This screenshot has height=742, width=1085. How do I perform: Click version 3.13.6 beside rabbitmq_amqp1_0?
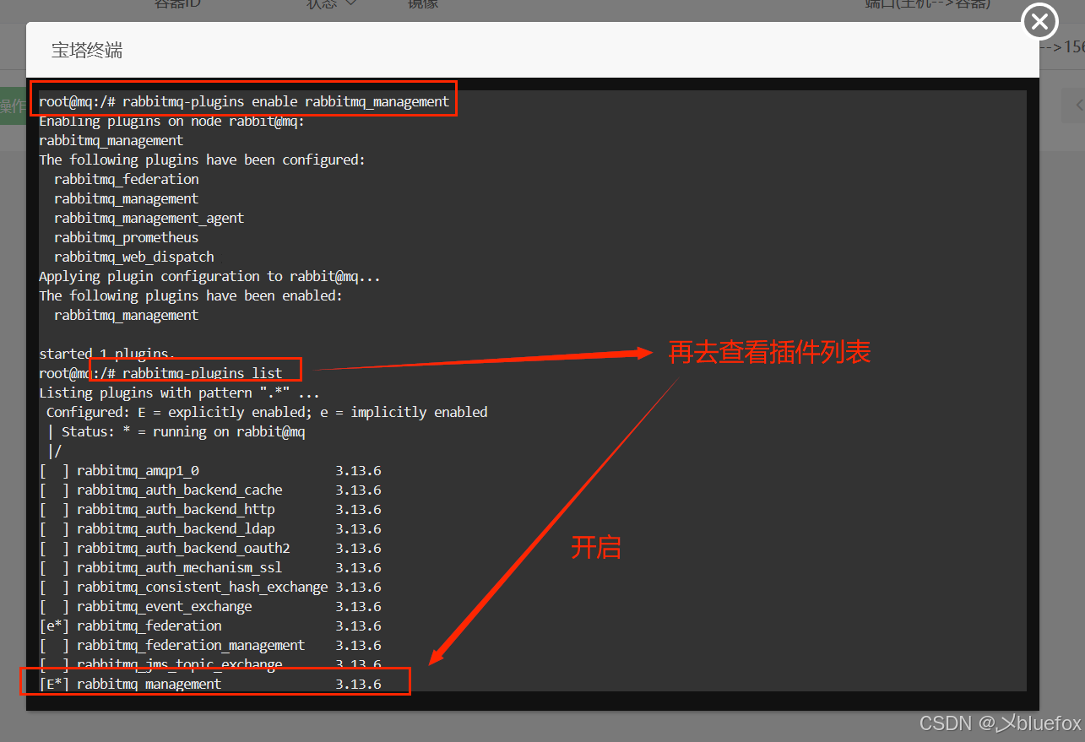click(358, 471)
